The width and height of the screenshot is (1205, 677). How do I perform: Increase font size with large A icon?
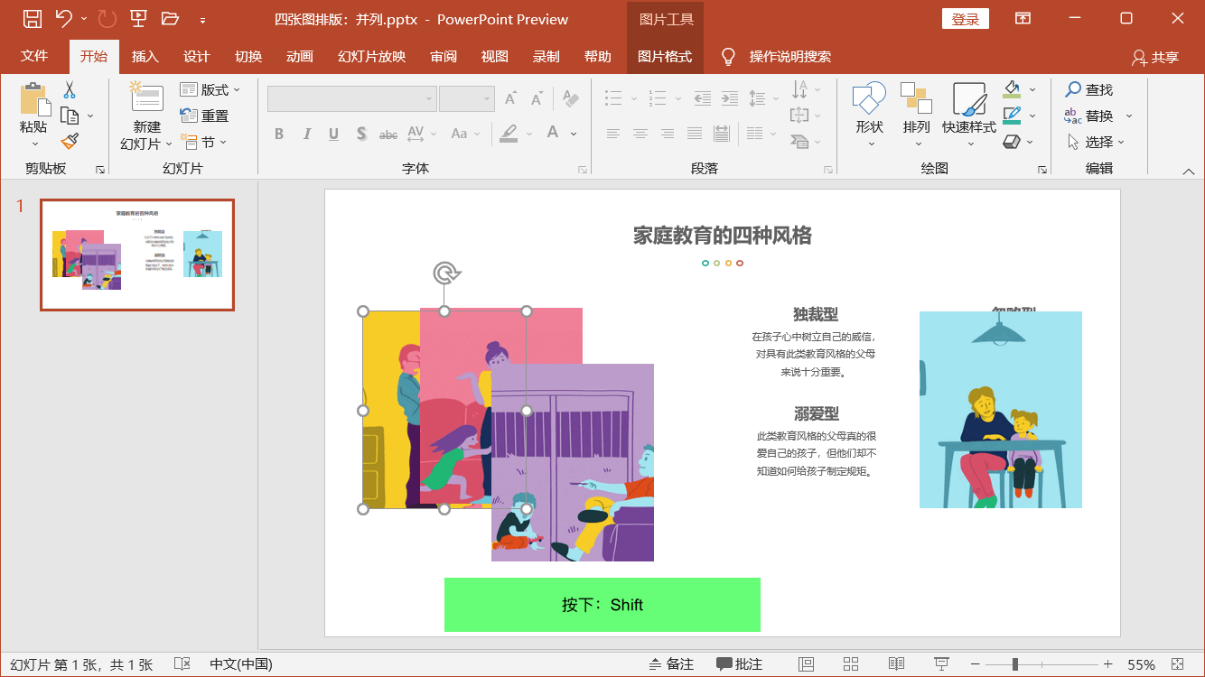click(510, 98)
